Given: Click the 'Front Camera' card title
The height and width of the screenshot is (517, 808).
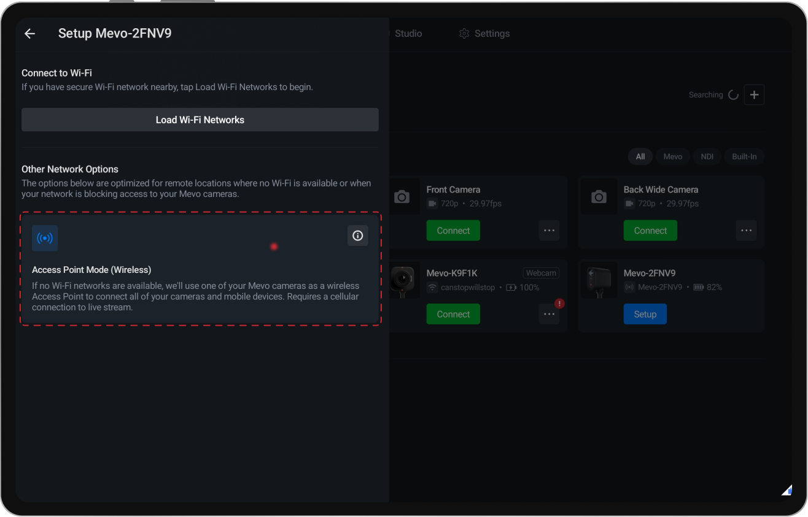Looking at the screenshot, I should (x=453, y=190).
